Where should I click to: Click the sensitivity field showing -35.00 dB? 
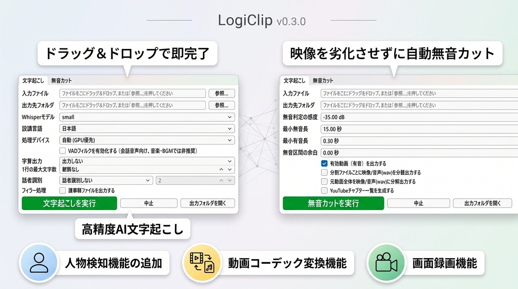coord(419,117)
